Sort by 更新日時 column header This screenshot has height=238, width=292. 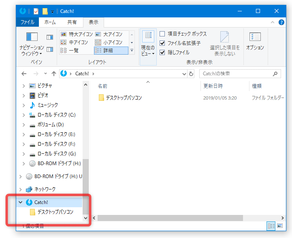point(213,86)
